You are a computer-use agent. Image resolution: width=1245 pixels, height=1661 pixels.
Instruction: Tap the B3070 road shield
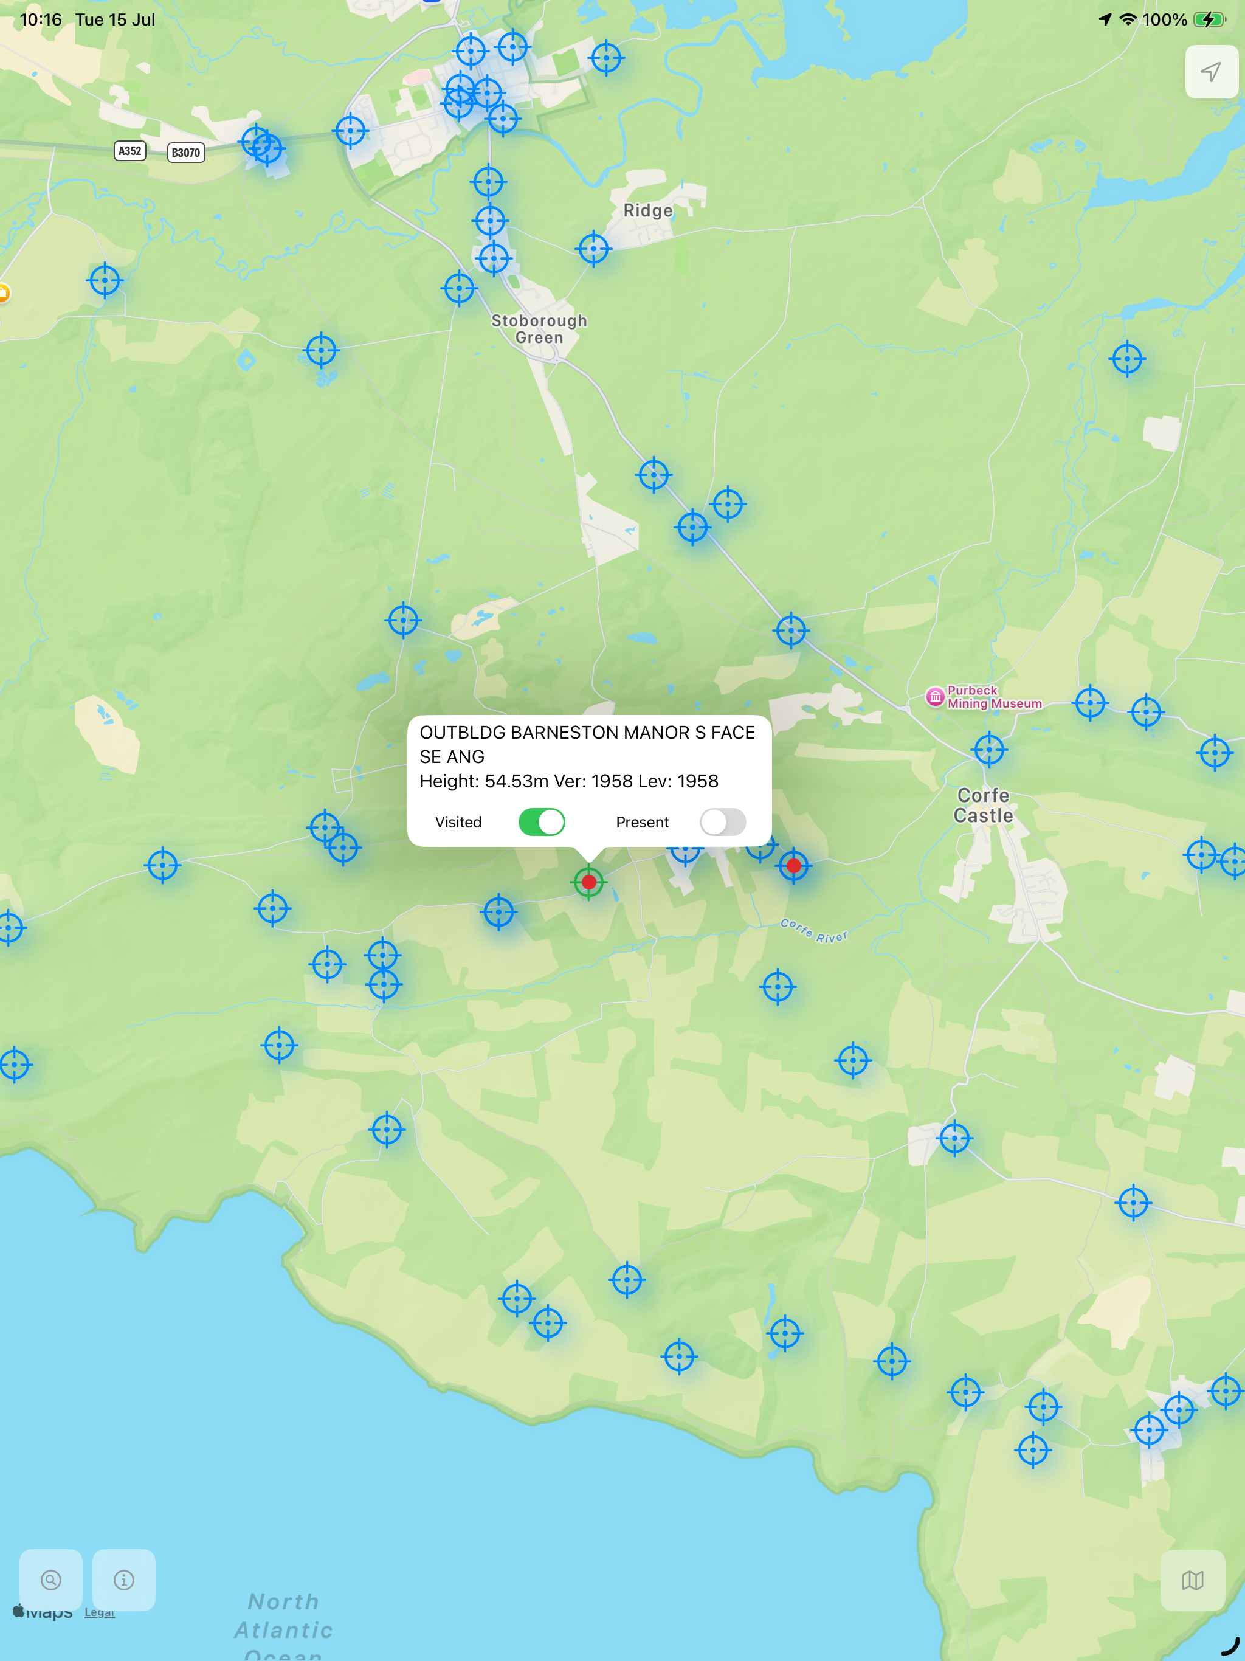pyautogui.click(x=186, y=153)
